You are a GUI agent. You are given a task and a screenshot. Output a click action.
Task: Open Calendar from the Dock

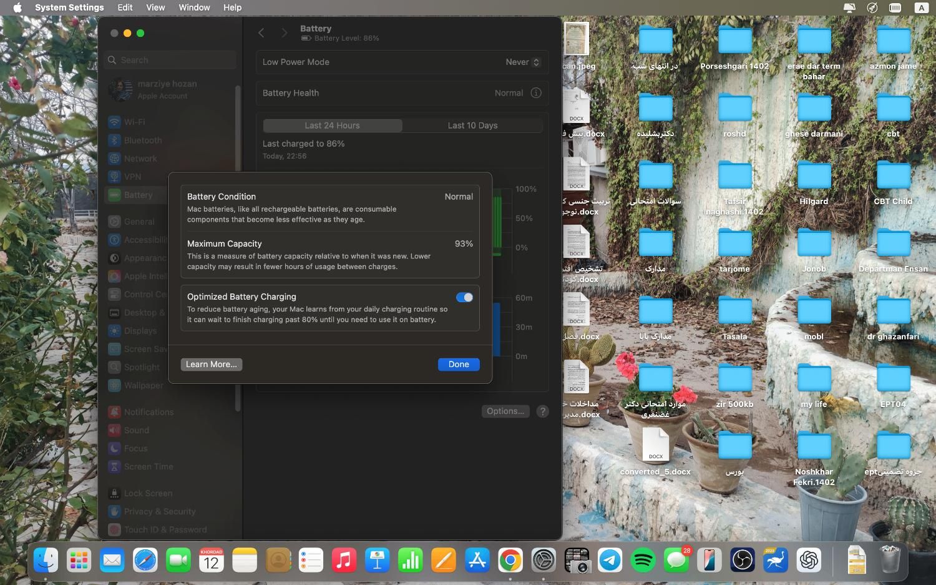point(211,560)
